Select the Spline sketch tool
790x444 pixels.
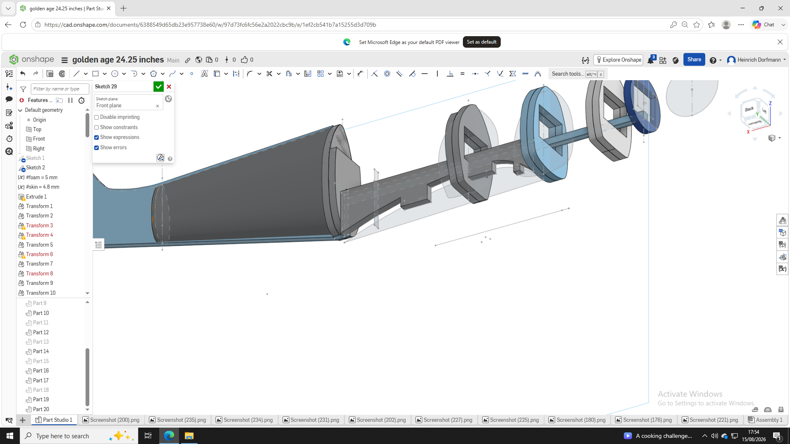(172, 74)
